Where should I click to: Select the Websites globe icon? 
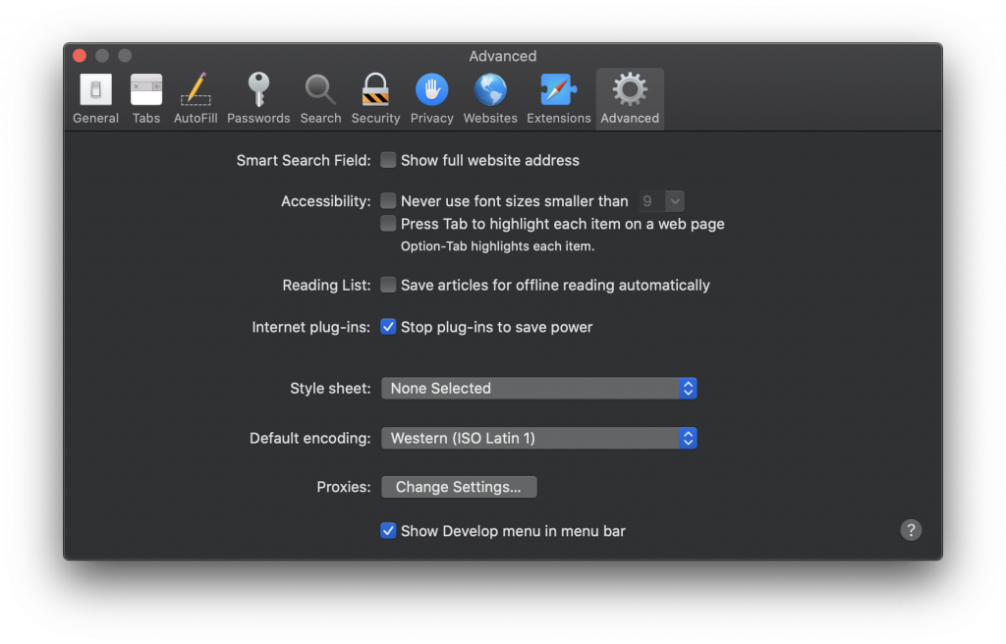point(490,91)
